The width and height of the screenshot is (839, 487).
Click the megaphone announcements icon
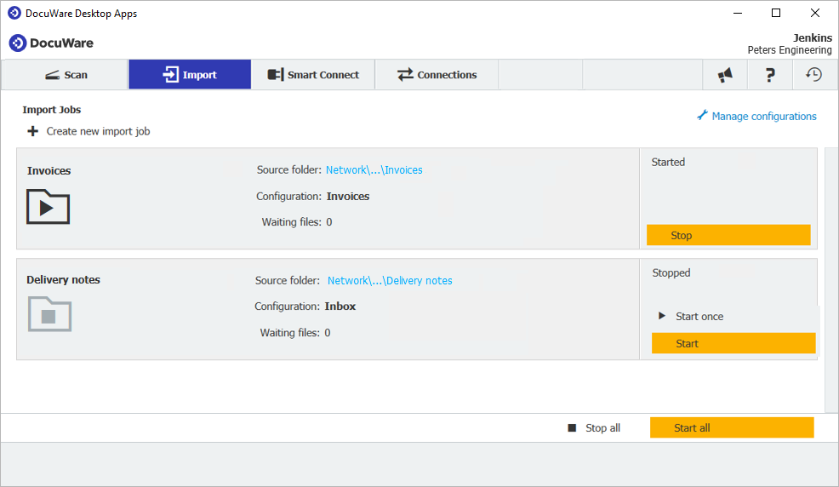pos(725,75)
